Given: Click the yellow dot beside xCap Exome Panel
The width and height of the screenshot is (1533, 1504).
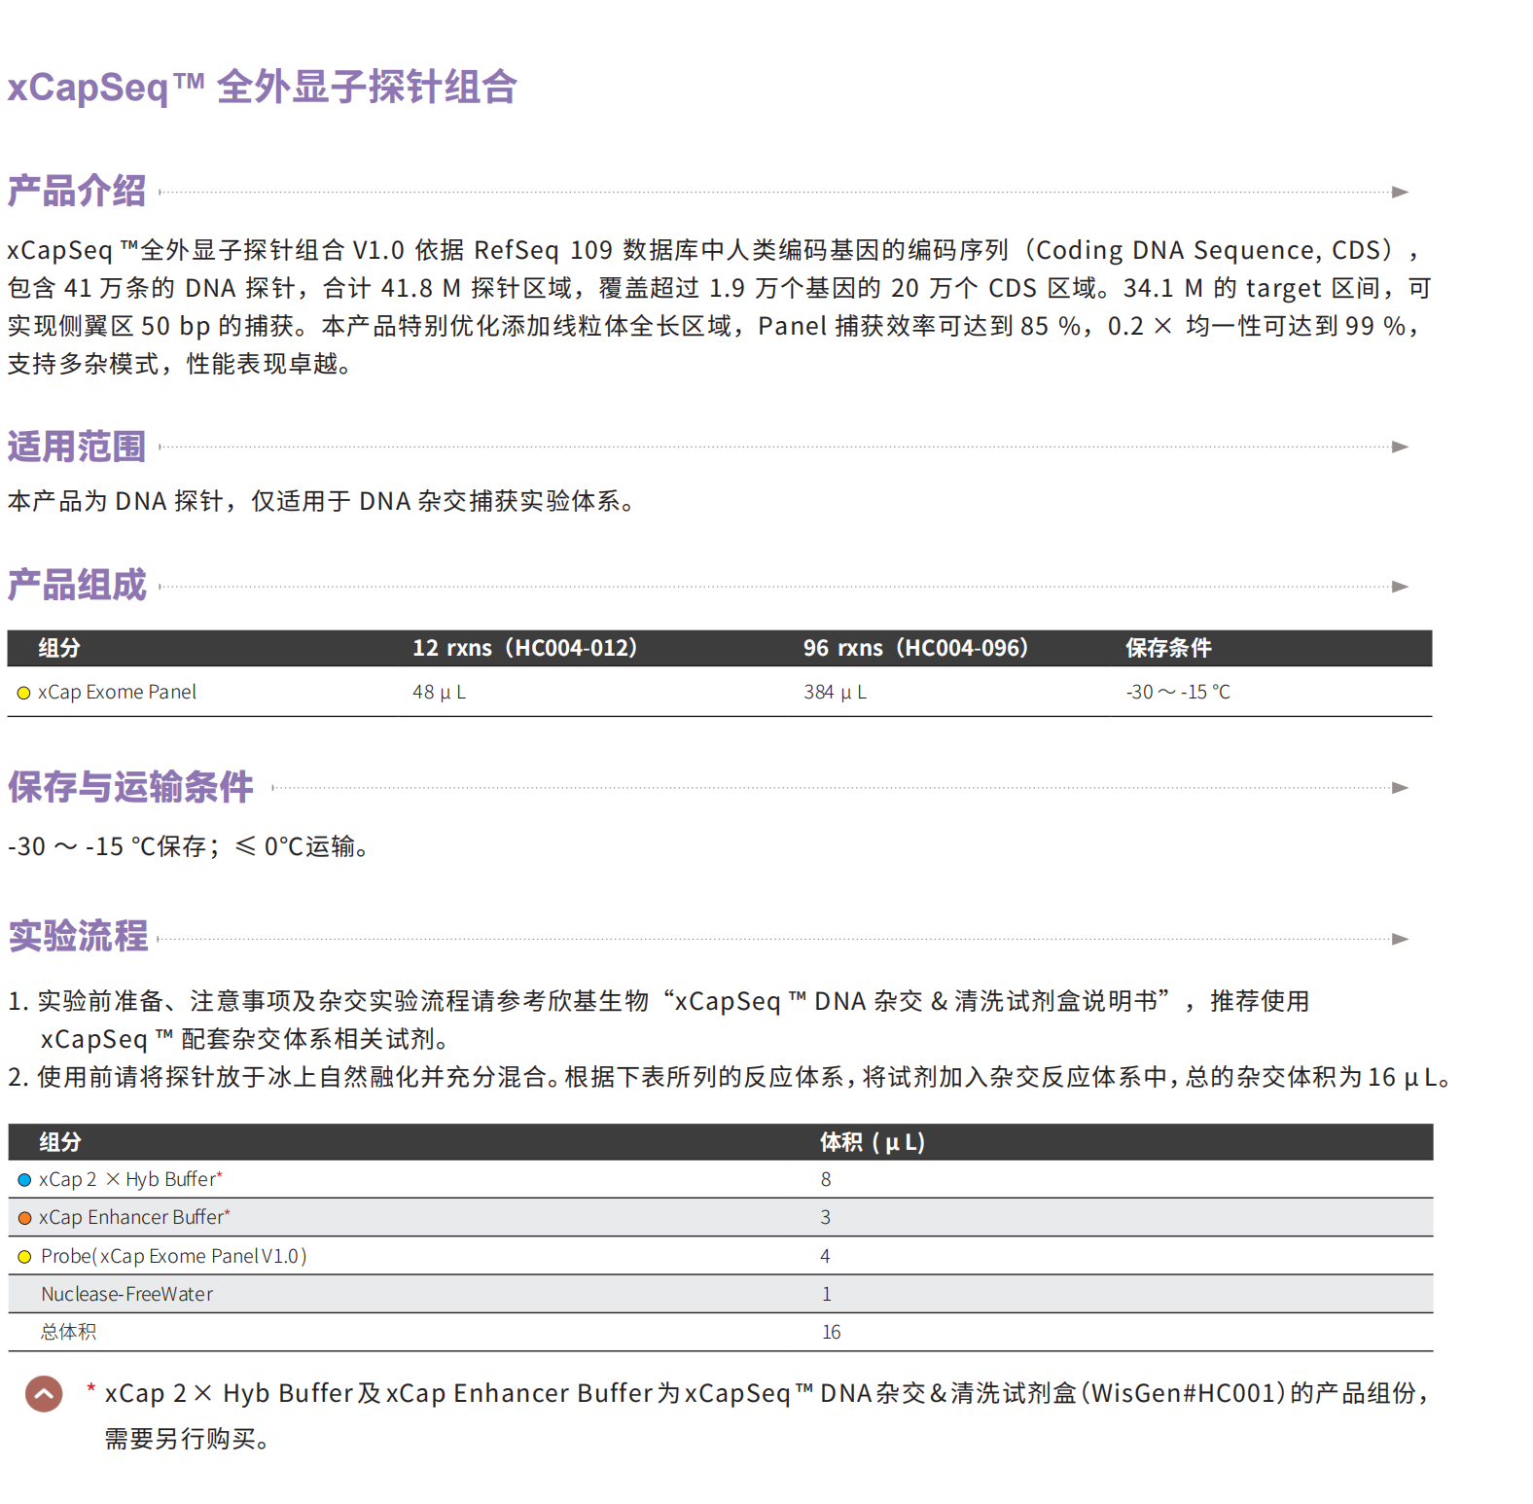Looking at the screenshot, I should [x=24, y=693].
